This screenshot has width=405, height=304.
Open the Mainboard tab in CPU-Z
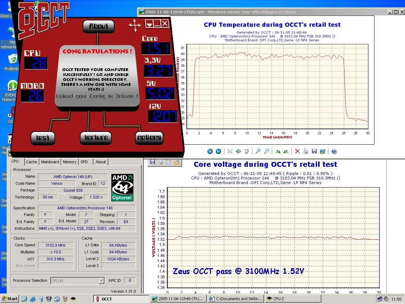[x=50, y=162]
